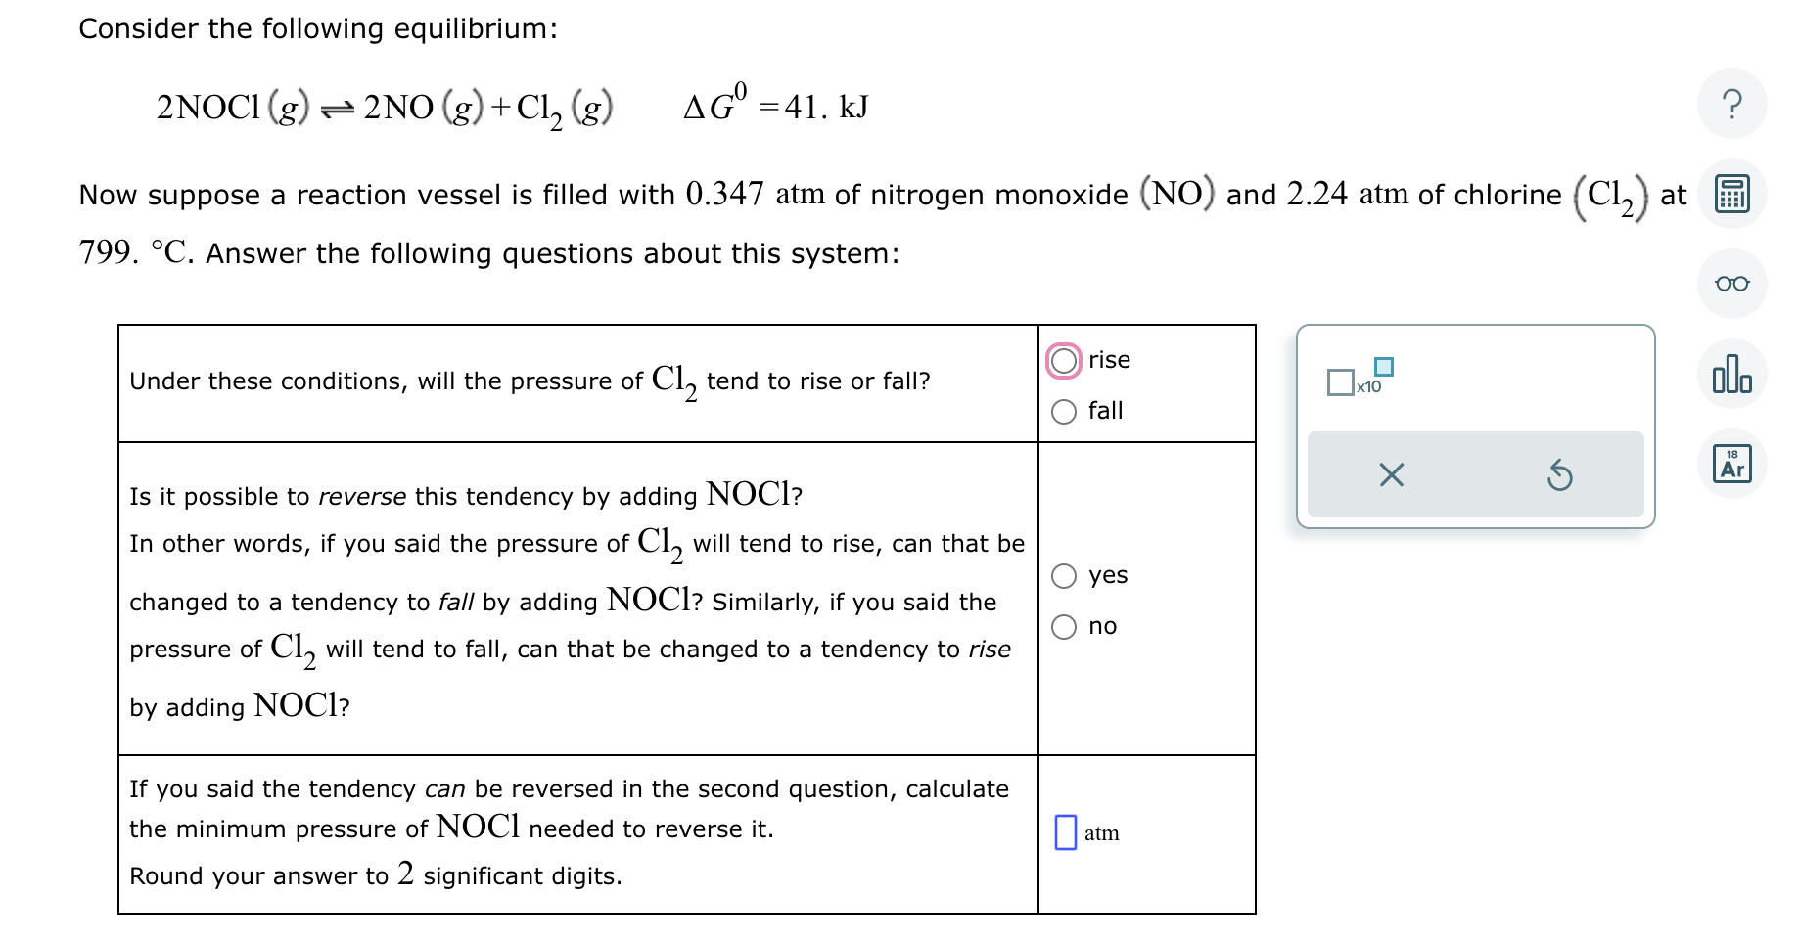Clear your answer with the X icon

[x=1392, y=474]
